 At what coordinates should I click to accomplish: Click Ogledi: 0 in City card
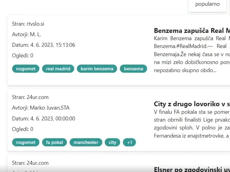(x=22, y=129)
